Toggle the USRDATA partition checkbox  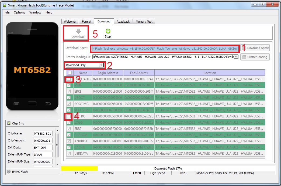coord(69,154)
